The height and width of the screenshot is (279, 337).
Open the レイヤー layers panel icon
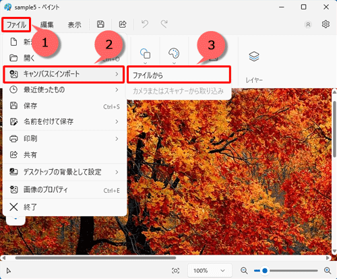click(x=254, y=56)
